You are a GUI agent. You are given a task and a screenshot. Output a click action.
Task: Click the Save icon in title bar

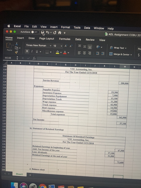(x=42, y=32)
